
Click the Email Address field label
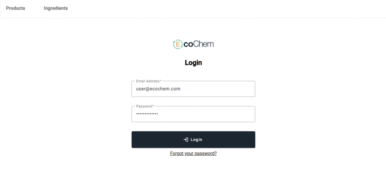tap(149, 81)
